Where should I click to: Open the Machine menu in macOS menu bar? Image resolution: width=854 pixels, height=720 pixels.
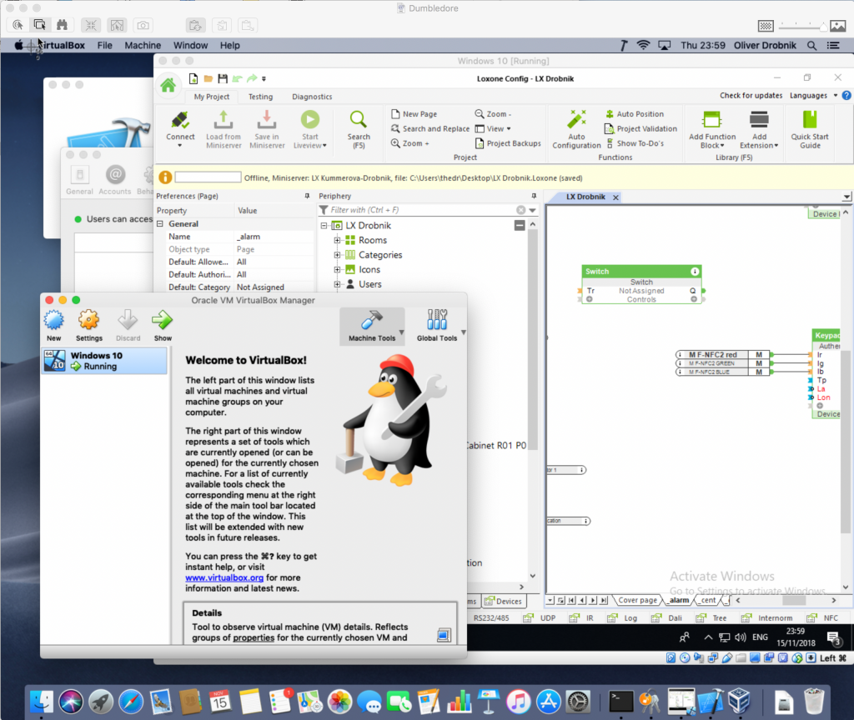click(143, 46)
